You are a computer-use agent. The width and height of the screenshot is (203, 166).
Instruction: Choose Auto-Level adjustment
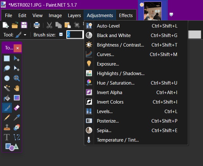point(136,26)
